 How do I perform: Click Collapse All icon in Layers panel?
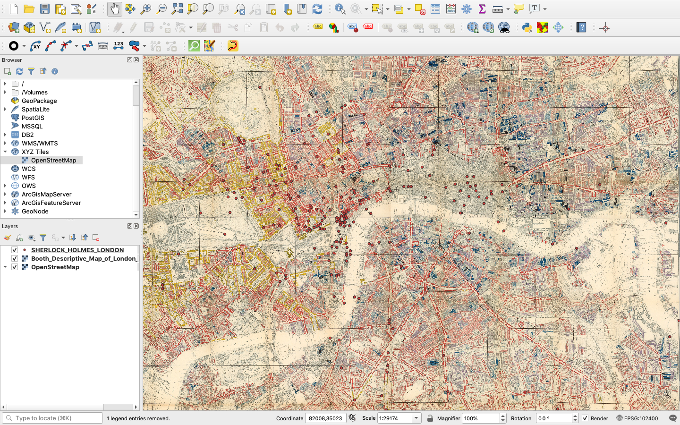[x=84, y=238]
